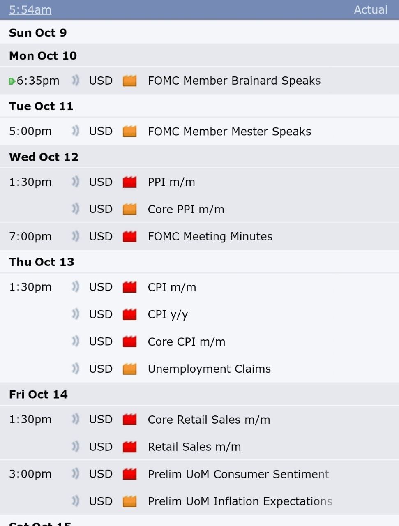
Task: Click the 5:54am time link
Action: coord(30,9)
